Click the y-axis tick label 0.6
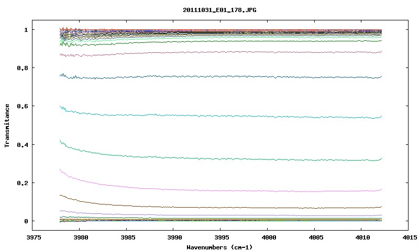 coord(23,106)
